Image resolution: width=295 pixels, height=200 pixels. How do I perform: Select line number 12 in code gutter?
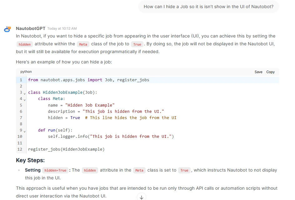(x=20, y=149)
